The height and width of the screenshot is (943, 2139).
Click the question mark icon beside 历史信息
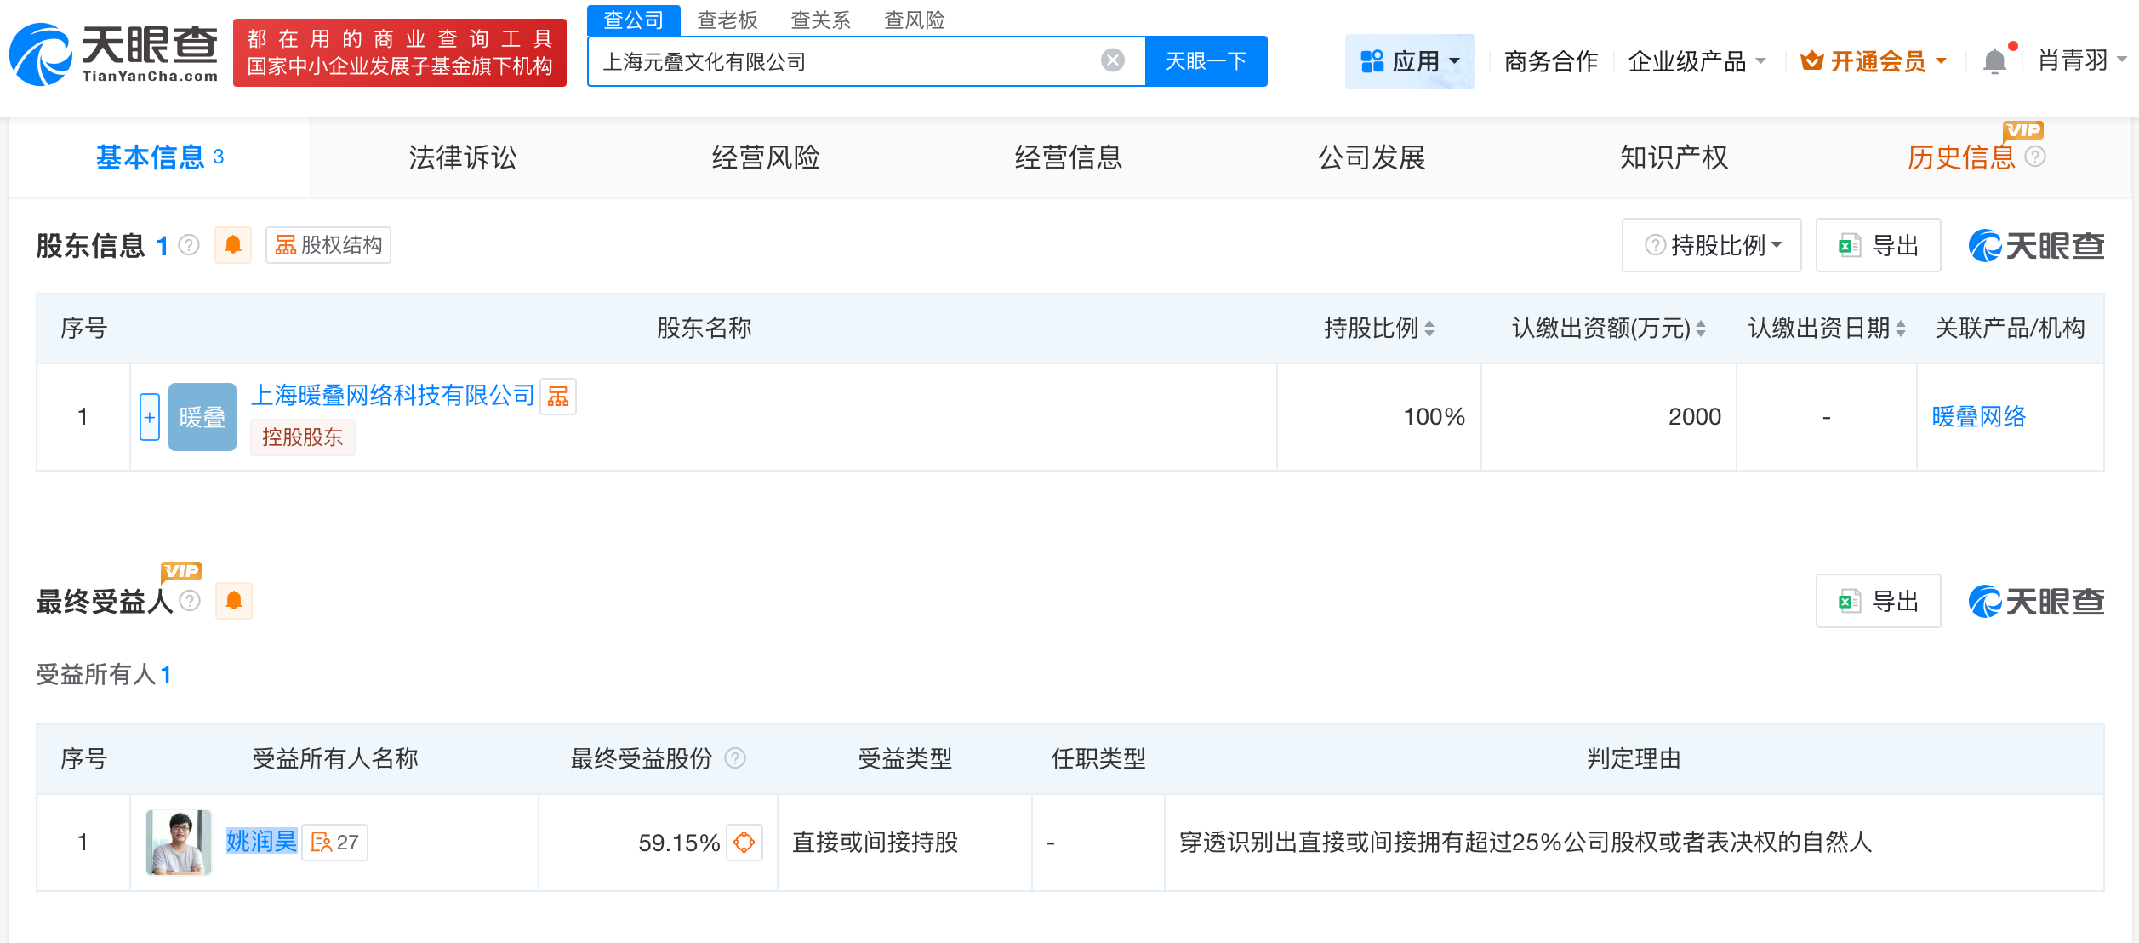pos(2035,157)
